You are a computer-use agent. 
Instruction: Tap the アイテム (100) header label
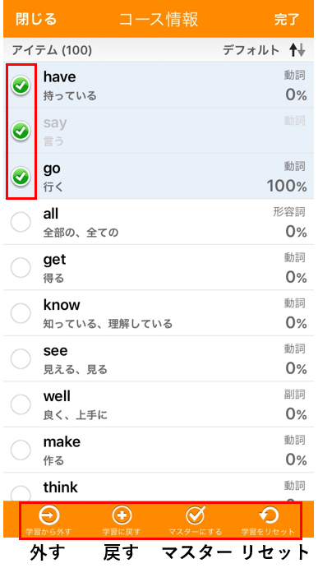[52, 50]
